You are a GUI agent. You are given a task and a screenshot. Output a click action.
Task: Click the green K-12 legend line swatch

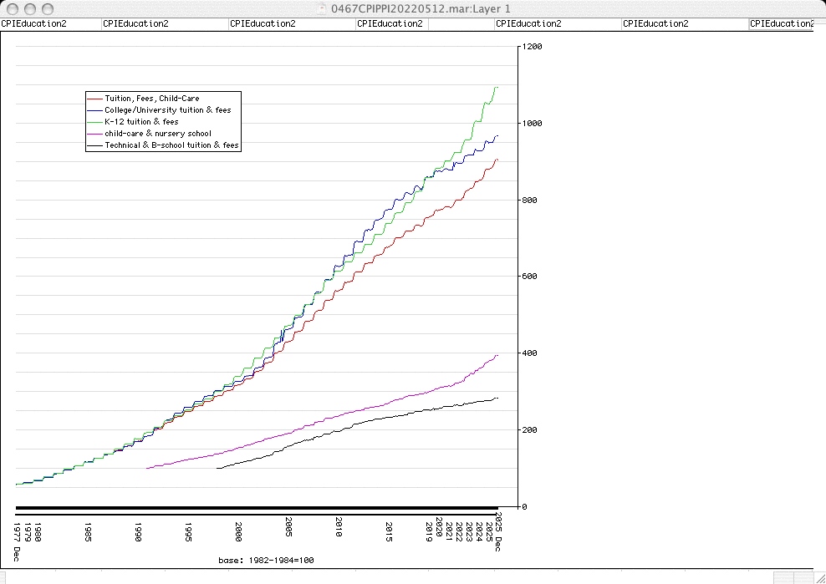point(94,122)
